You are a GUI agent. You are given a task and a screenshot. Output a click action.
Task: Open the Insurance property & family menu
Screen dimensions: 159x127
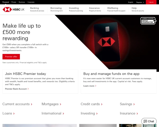click(x=95, y=9)
